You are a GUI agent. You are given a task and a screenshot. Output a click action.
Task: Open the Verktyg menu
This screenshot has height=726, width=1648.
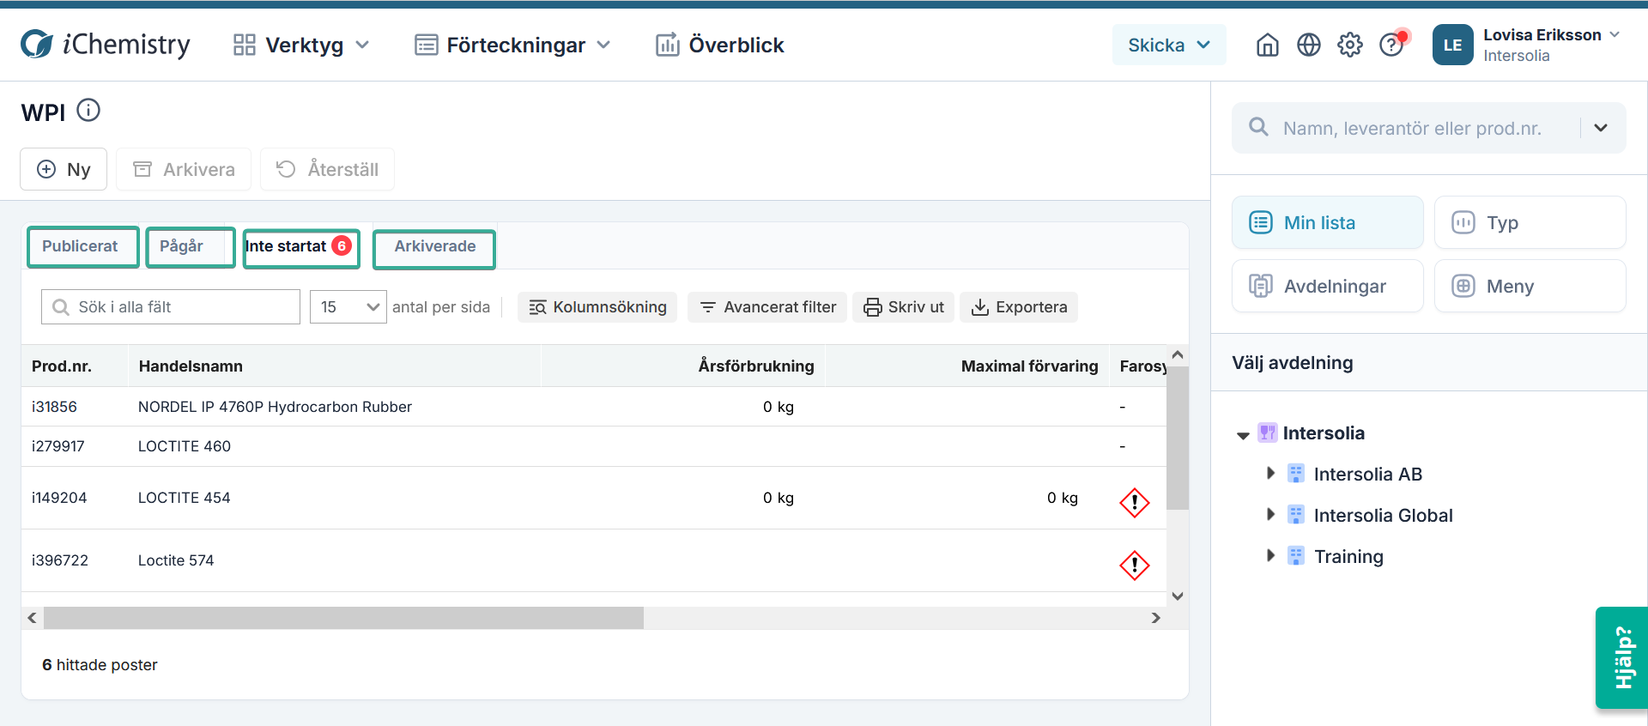tap(301, 45)
